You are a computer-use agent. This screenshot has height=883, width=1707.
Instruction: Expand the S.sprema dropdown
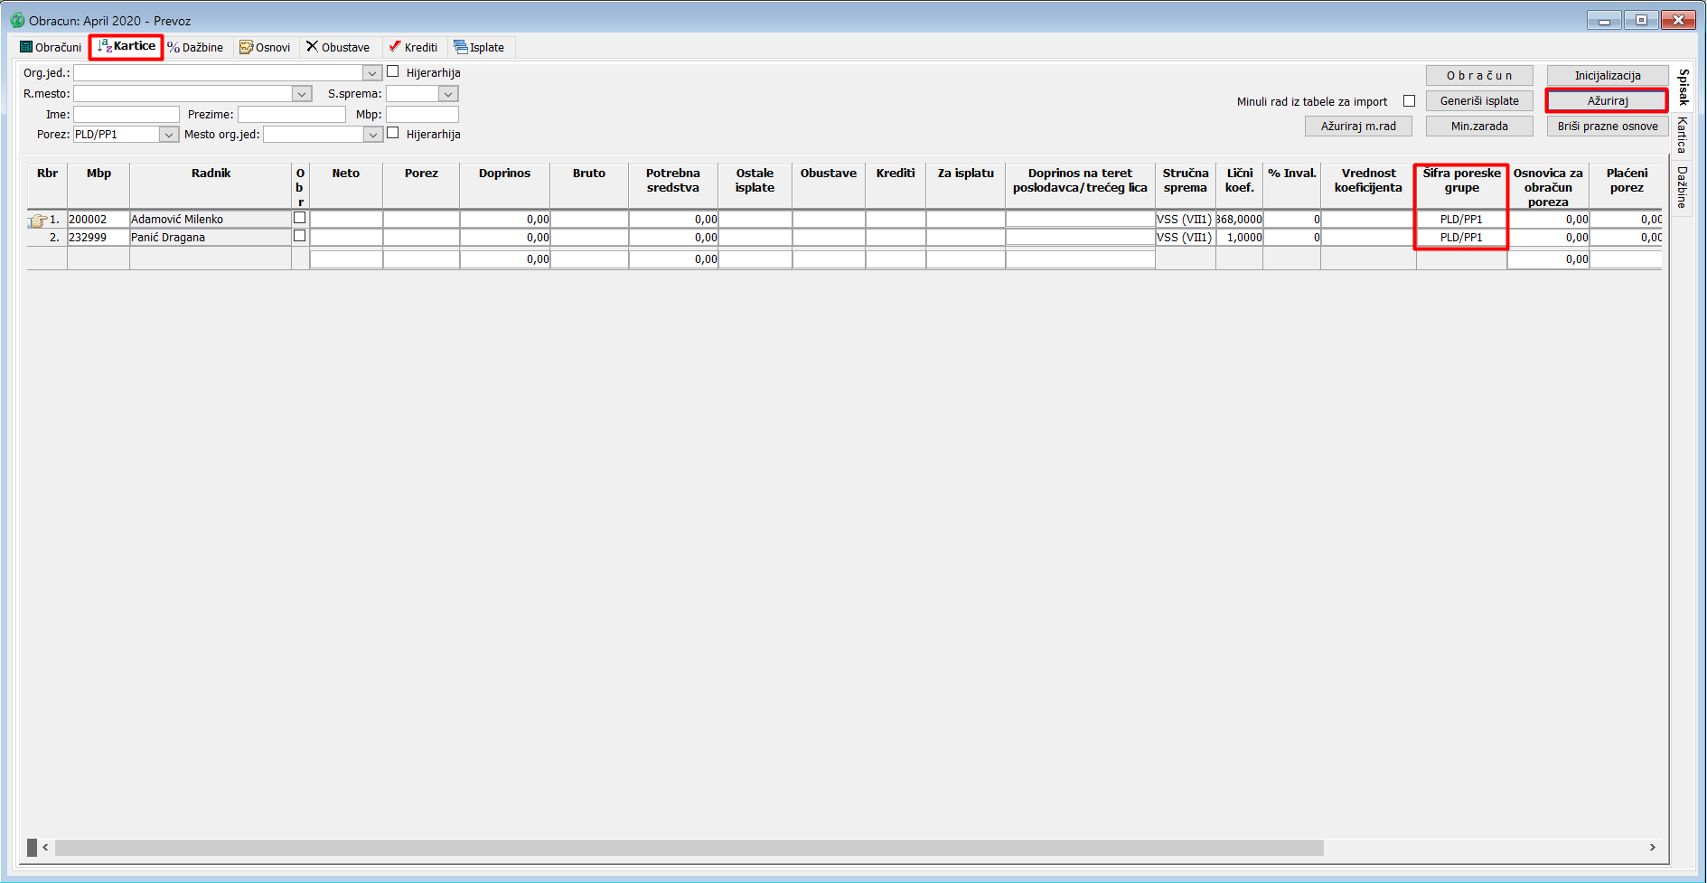coord(448,94)
